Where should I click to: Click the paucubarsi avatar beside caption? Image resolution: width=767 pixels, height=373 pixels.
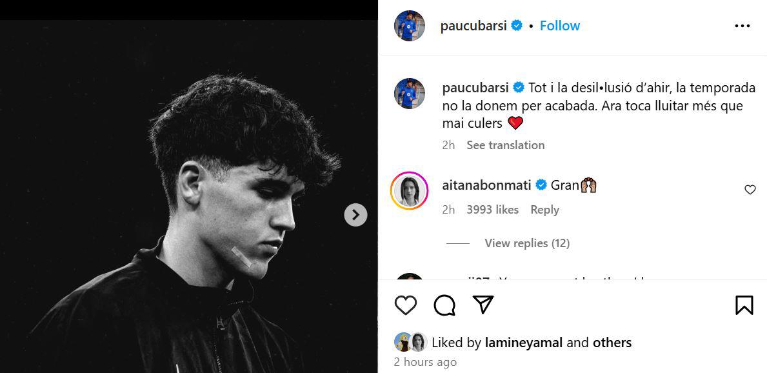[410, 94]
